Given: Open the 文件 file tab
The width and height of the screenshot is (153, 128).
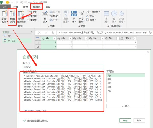Looking at the screenshot, I should [5, 7].
